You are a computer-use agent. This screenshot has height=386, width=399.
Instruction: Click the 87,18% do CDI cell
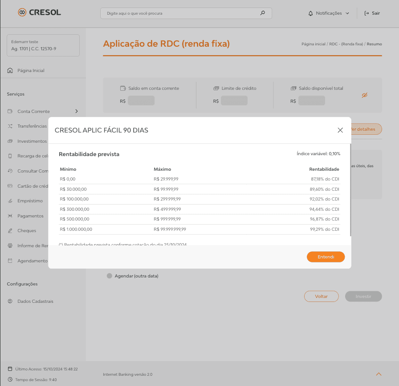(325, 179)
